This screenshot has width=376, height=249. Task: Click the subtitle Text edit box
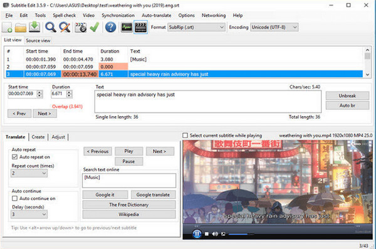point(208,102)
